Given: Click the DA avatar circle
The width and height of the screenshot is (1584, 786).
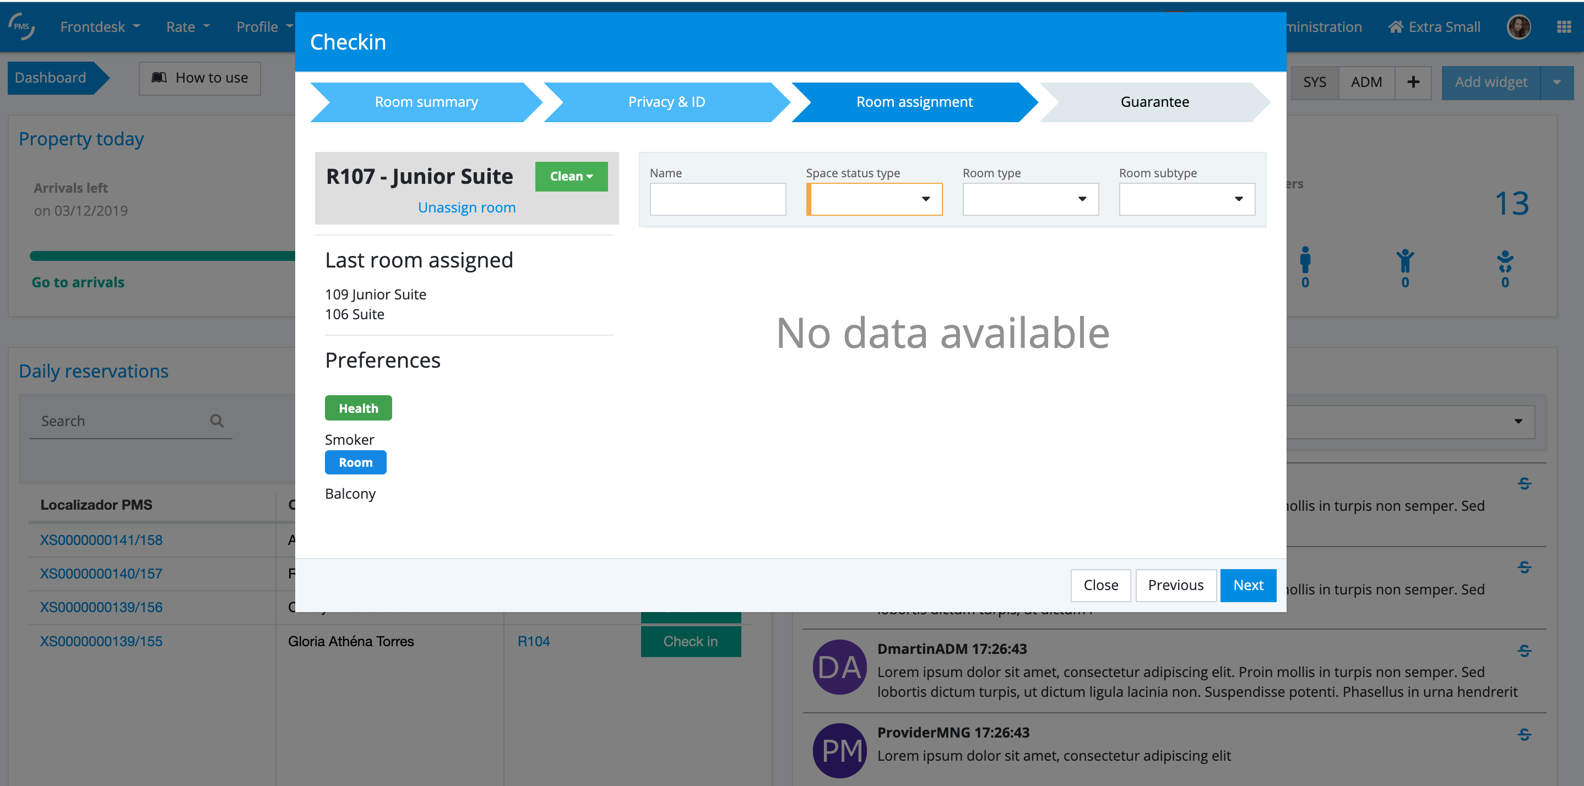Looking at the screenshot, I should (x=839, y=668).
